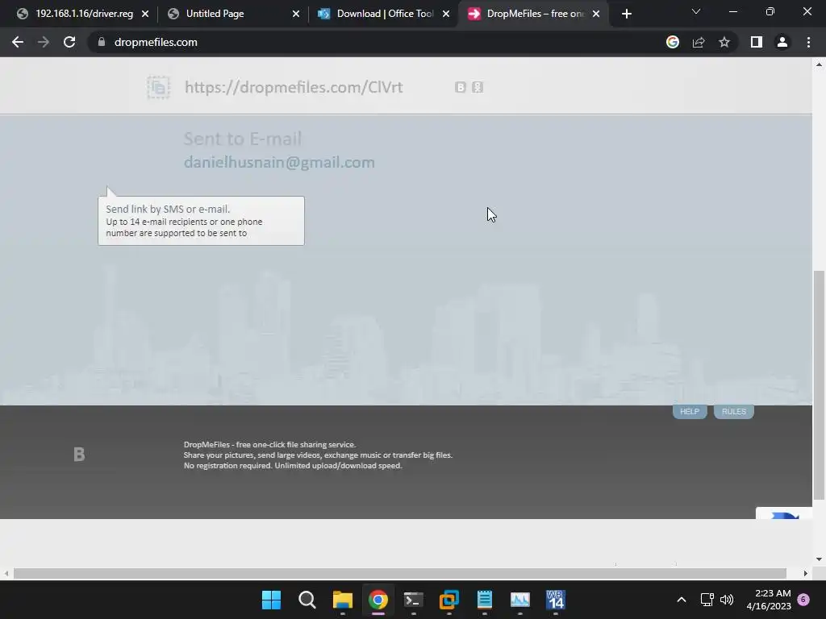Click the "Sent to E-mail" heading
The height and width of the screenshot is (619, 826).
point(243,139)
